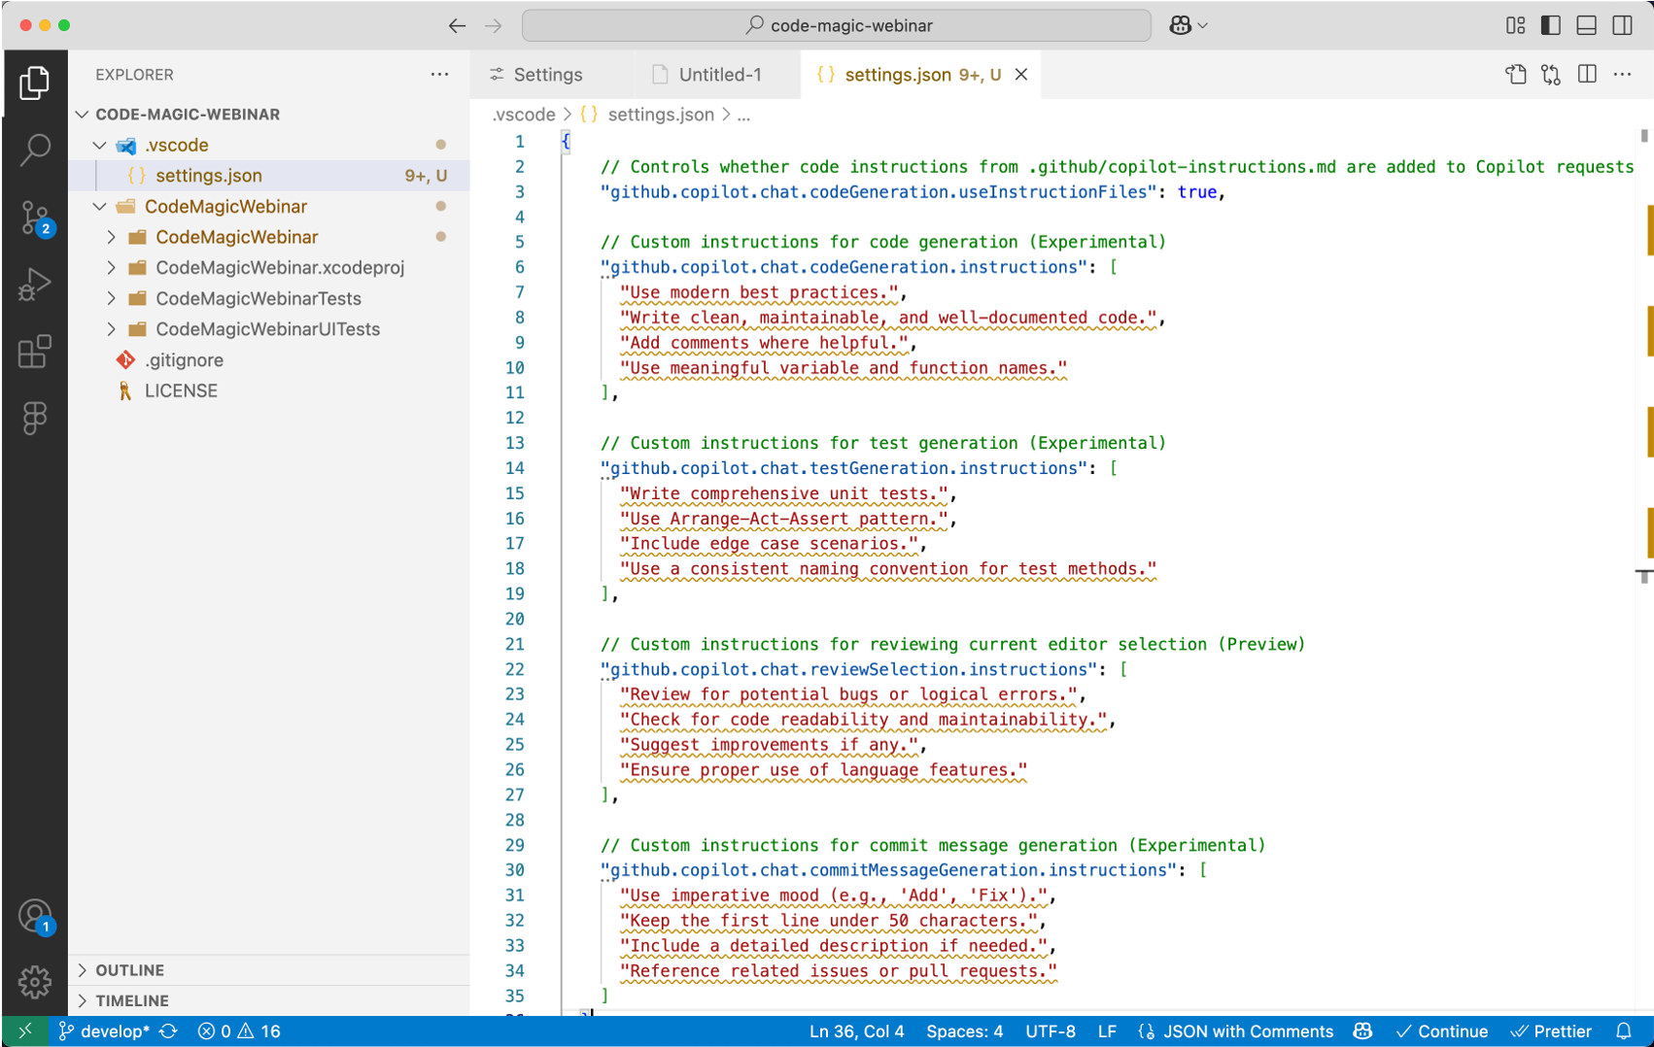1654x1047 pixels.
Task: Click .vscode in the breadcrumb
Action: [523, 115]
